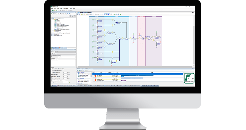This screenshot has height=130, width=246.
Task: Close the Properties panel
Action: 75,50
